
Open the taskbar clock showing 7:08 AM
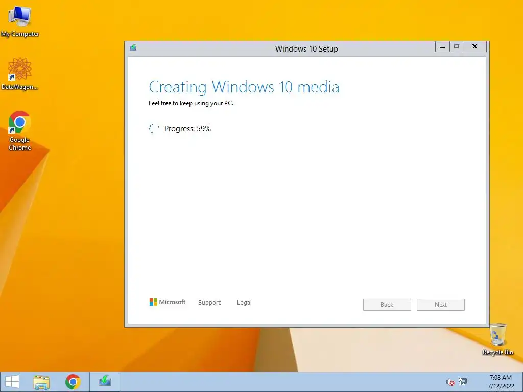point(501,382)
